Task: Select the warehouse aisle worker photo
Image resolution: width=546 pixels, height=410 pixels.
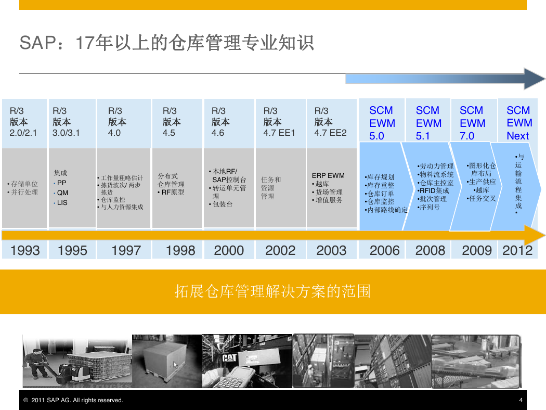Action: pos(323,361)
